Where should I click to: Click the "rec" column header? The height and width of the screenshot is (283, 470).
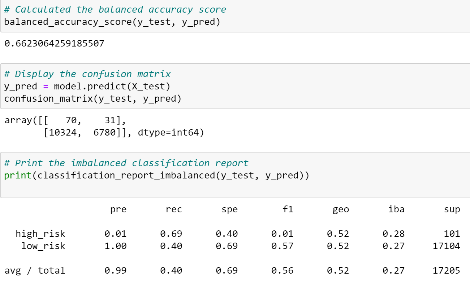click(x=174, y=209)
